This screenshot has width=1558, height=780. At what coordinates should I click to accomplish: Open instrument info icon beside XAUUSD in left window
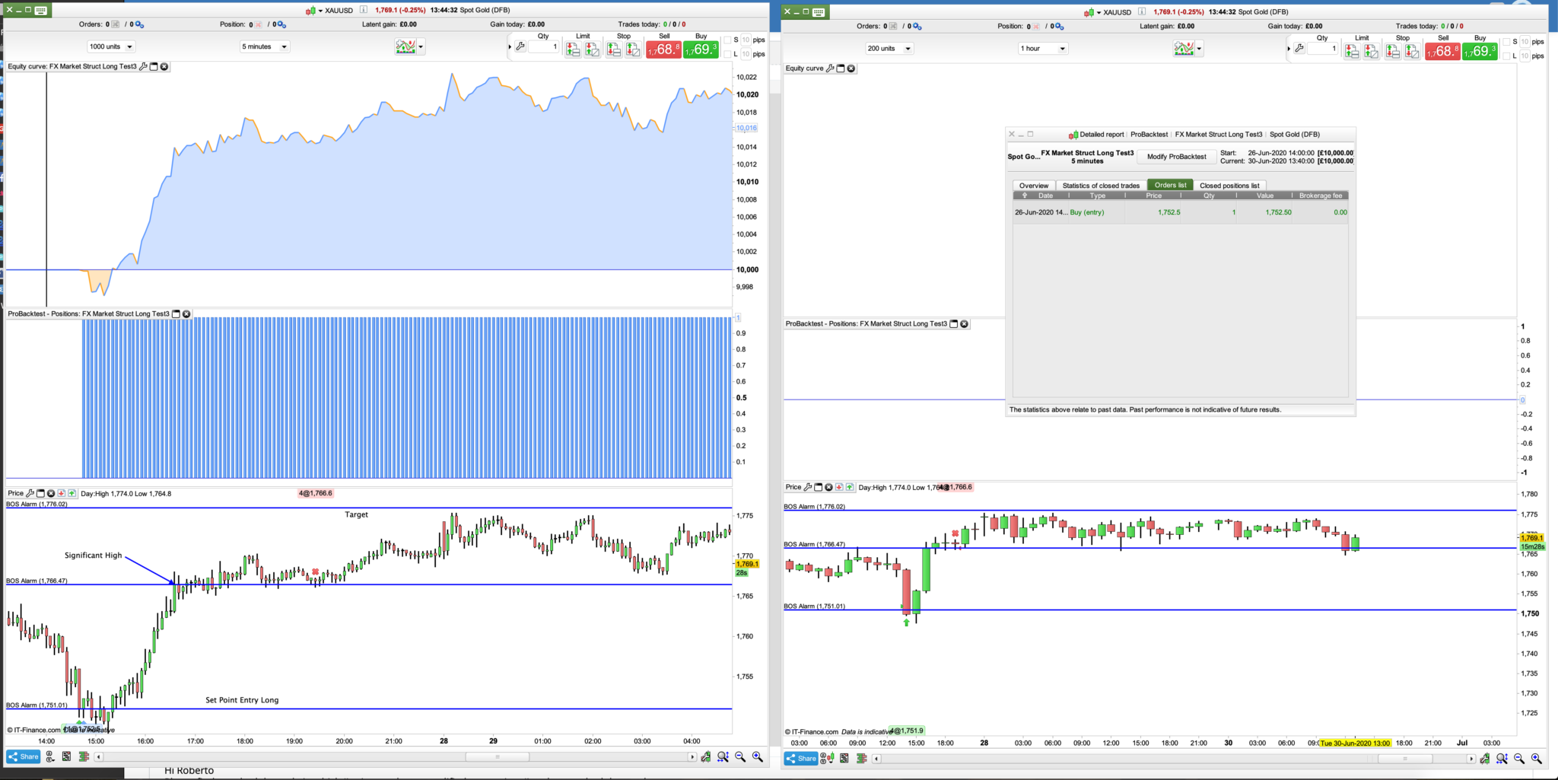pyautogui.click(x=364, y=10)
